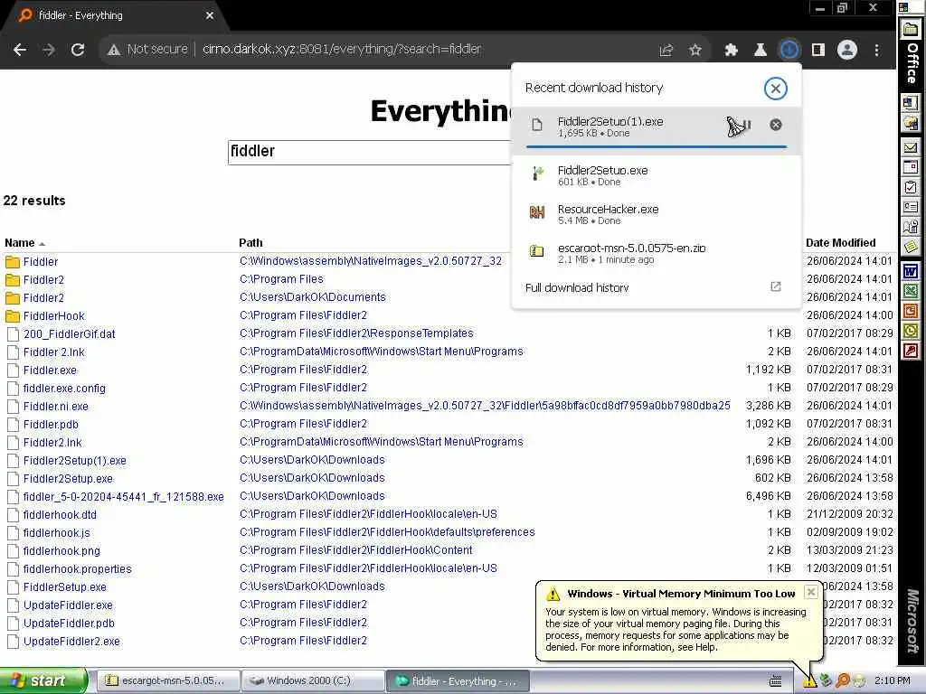The width and height of the screenshot is (926, 694).
Task: Go back using the browser back arrow
Action: coord(20,50)
